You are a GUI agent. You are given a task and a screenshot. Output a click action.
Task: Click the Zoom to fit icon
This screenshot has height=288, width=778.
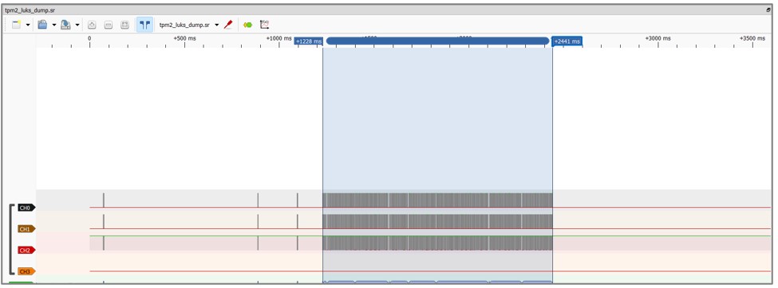(x=125, y=25)
